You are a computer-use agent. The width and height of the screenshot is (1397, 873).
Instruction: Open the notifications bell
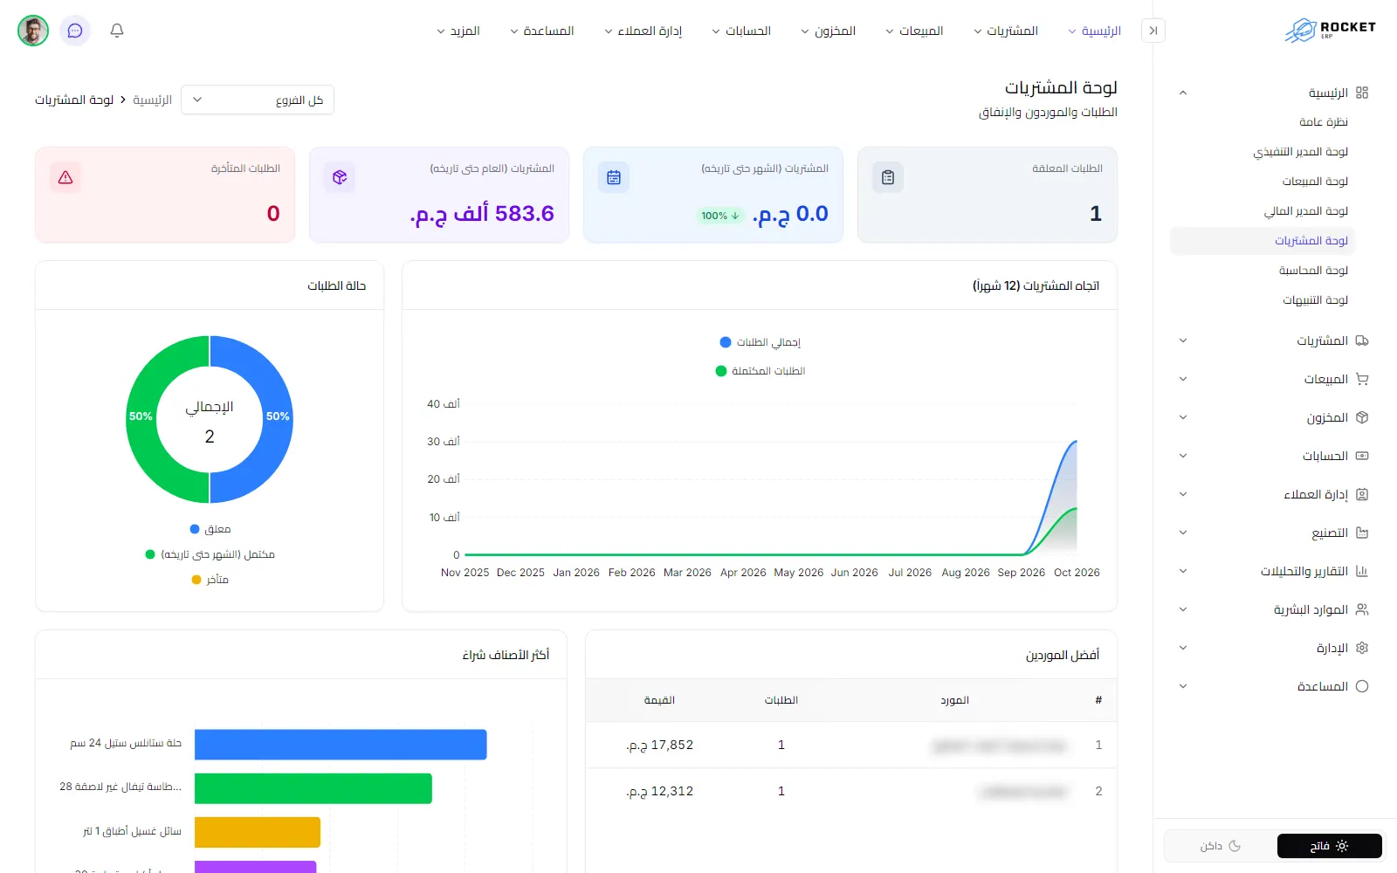tap(117, 31)
